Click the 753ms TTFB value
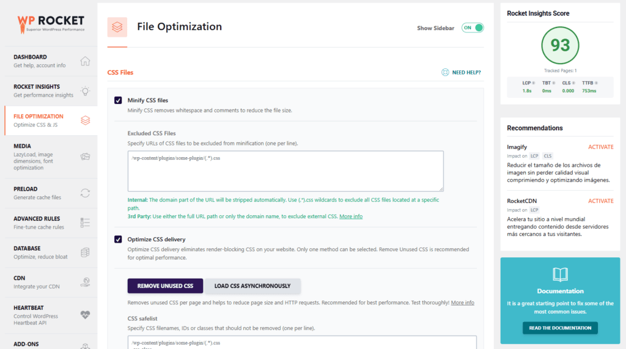The height and width of the screenshot is (349, 626). (589, 91)
